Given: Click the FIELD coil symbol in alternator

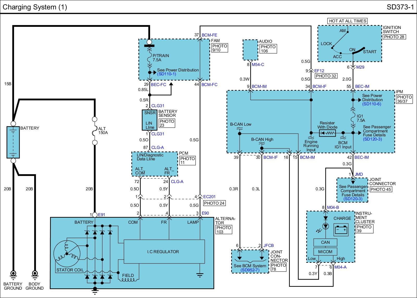Looking at the screenshot, I should 128,280.
